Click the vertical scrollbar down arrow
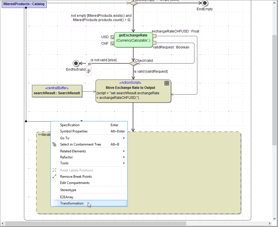Screen dimensions: 278x227 point(275,218)
